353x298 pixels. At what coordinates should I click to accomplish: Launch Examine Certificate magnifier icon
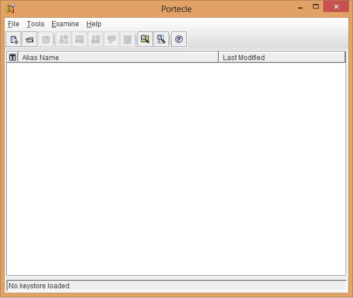pos(146,39)
